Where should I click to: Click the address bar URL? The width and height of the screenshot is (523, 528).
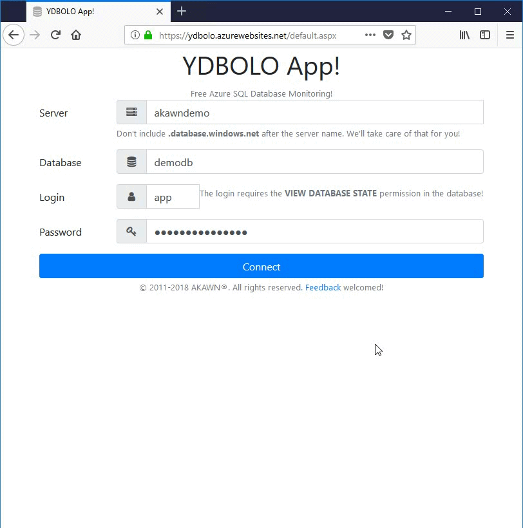pos(247,35)
